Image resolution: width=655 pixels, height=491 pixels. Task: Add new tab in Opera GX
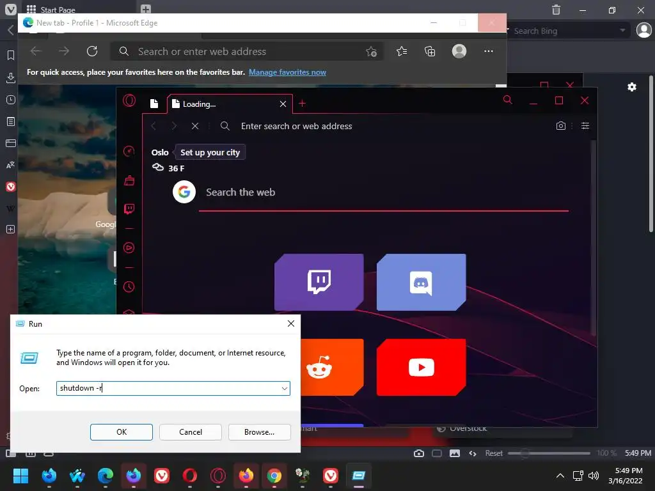[x=302, y=104]
